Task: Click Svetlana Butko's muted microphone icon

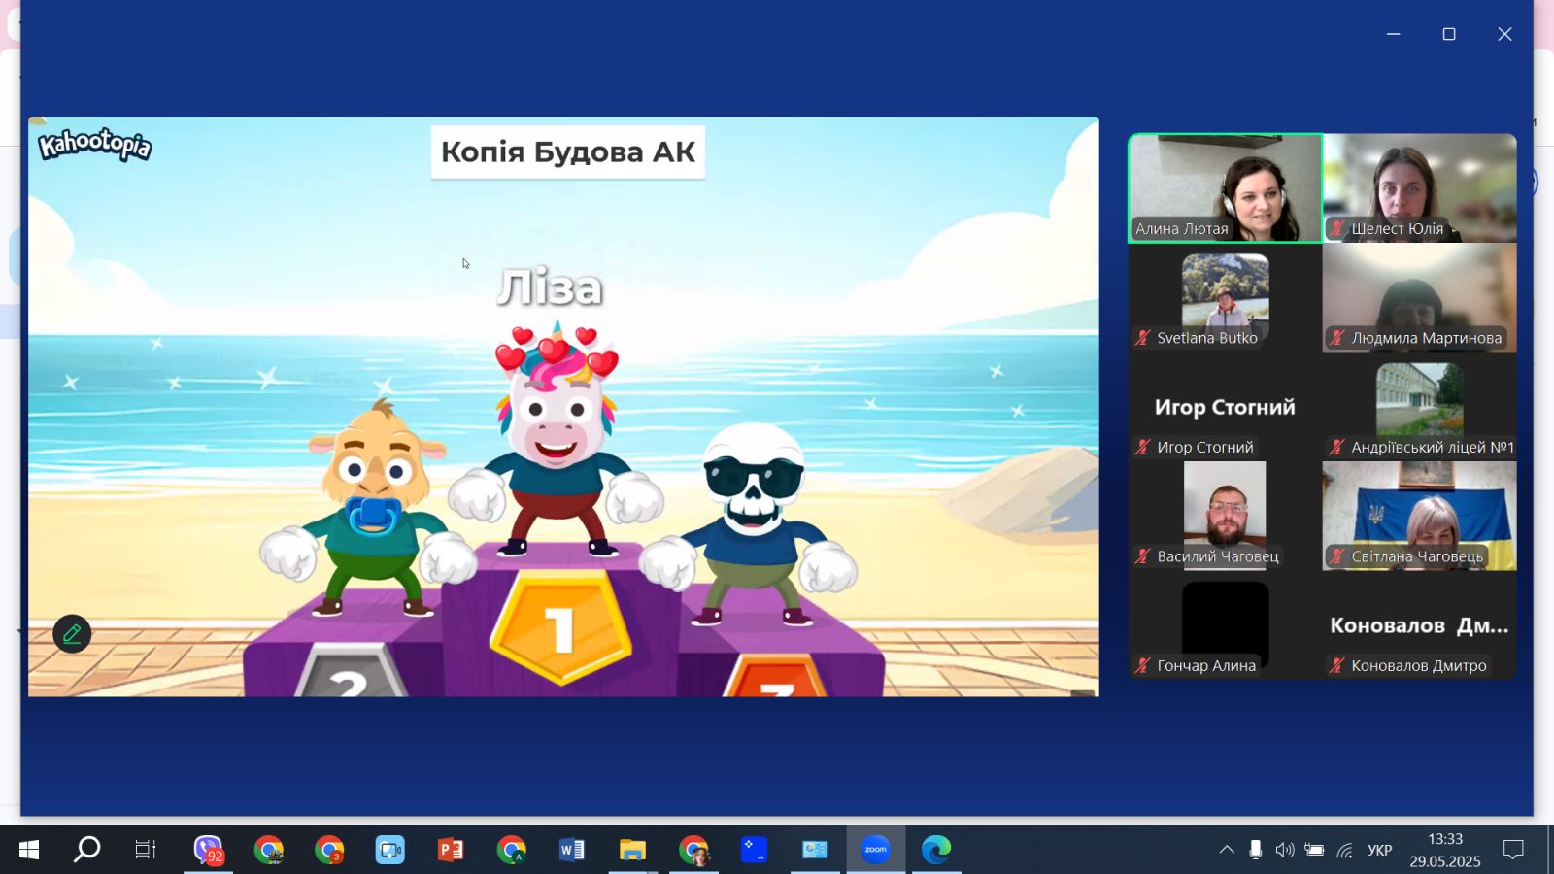Action: (x=1143, y=338)
